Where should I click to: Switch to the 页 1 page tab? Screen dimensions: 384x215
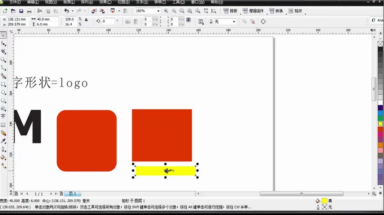tap(72, 194)
